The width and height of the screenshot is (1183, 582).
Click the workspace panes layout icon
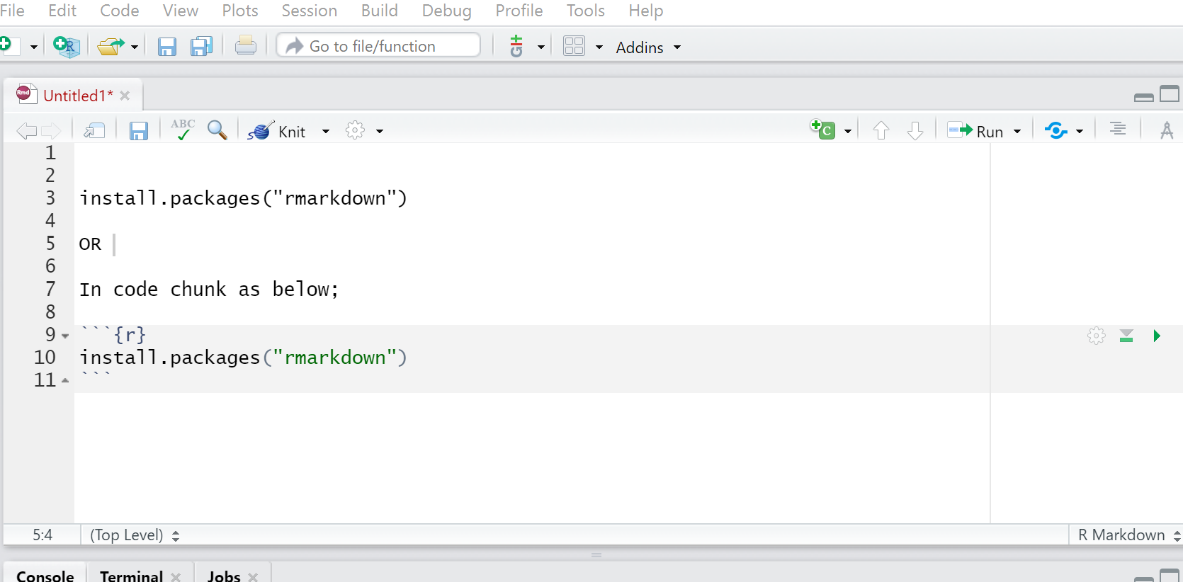(x=574, y=46)
